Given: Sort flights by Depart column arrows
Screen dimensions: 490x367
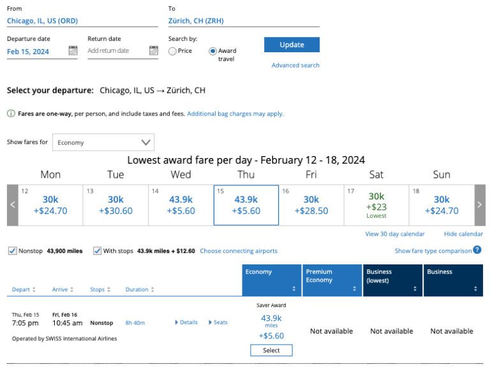Looking at the screenshot, I should [x=33, y=290].
